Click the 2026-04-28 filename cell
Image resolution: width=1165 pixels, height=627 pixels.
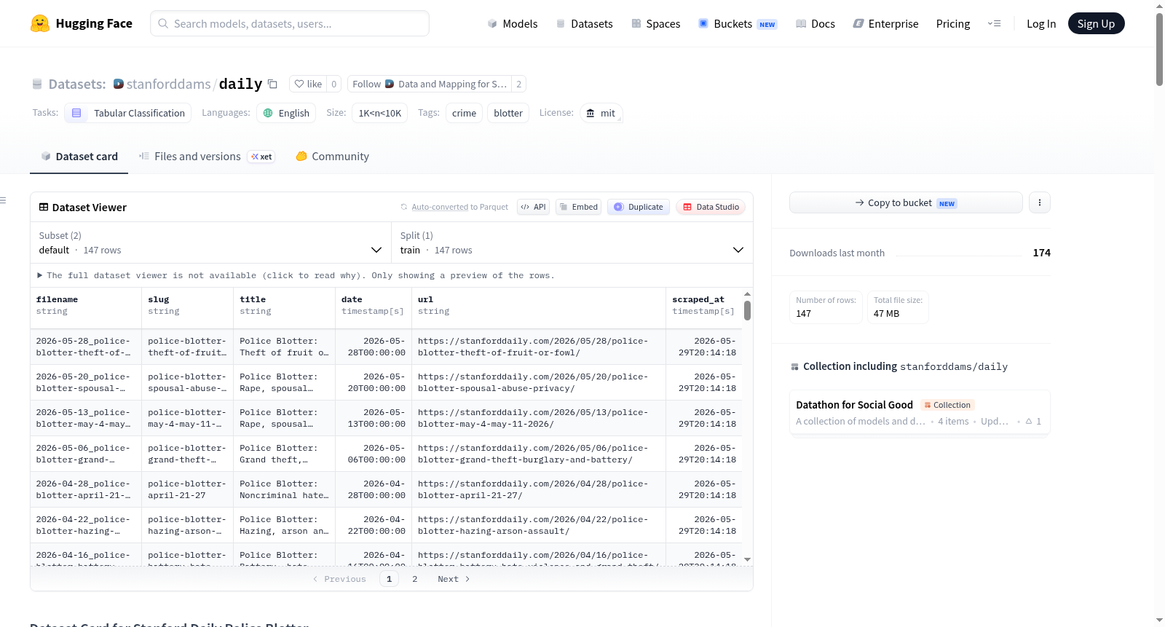pyautogui.click(x=86, y=489)
